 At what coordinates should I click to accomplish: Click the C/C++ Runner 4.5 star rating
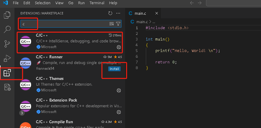click(118, 57)
